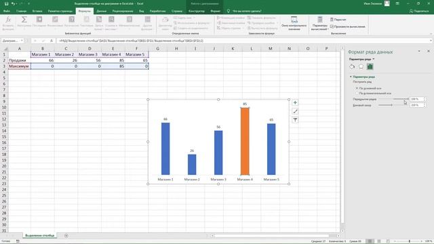Switch to Page Layout view in status bar
Screen dimensions: 434x244
tap(379, 241)
